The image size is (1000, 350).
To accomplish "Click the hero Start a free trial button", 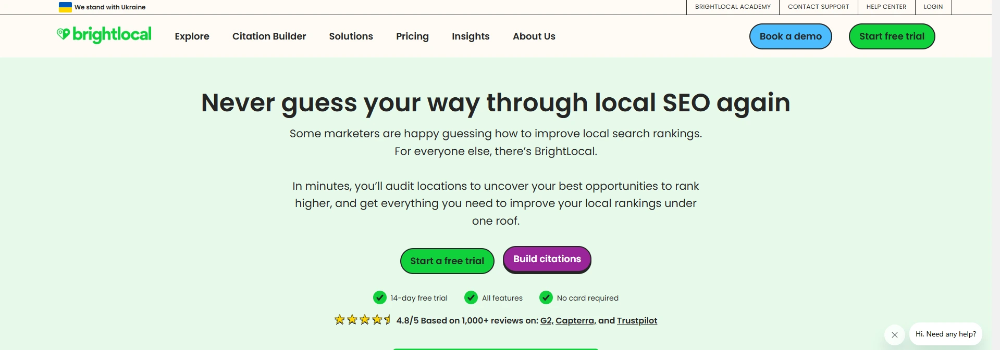I will [447, 261].
